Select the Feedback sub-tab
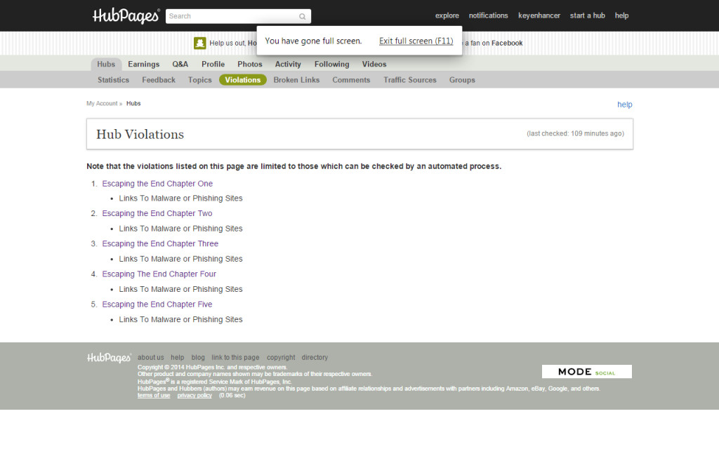This screenshot has height=449, width=719. pyautogui.click(x=159, y=80)
